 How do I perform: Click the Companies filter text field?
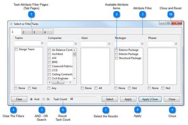click(x=61, y=44)
